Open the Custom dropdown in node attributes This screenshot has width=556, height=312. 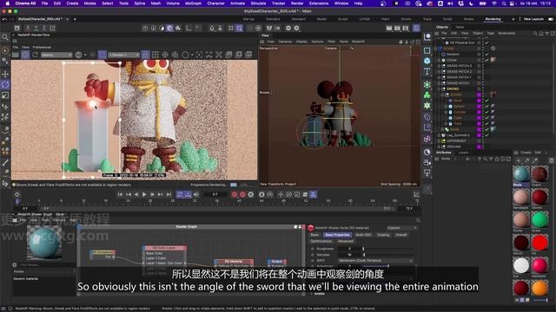click(401, 228)
